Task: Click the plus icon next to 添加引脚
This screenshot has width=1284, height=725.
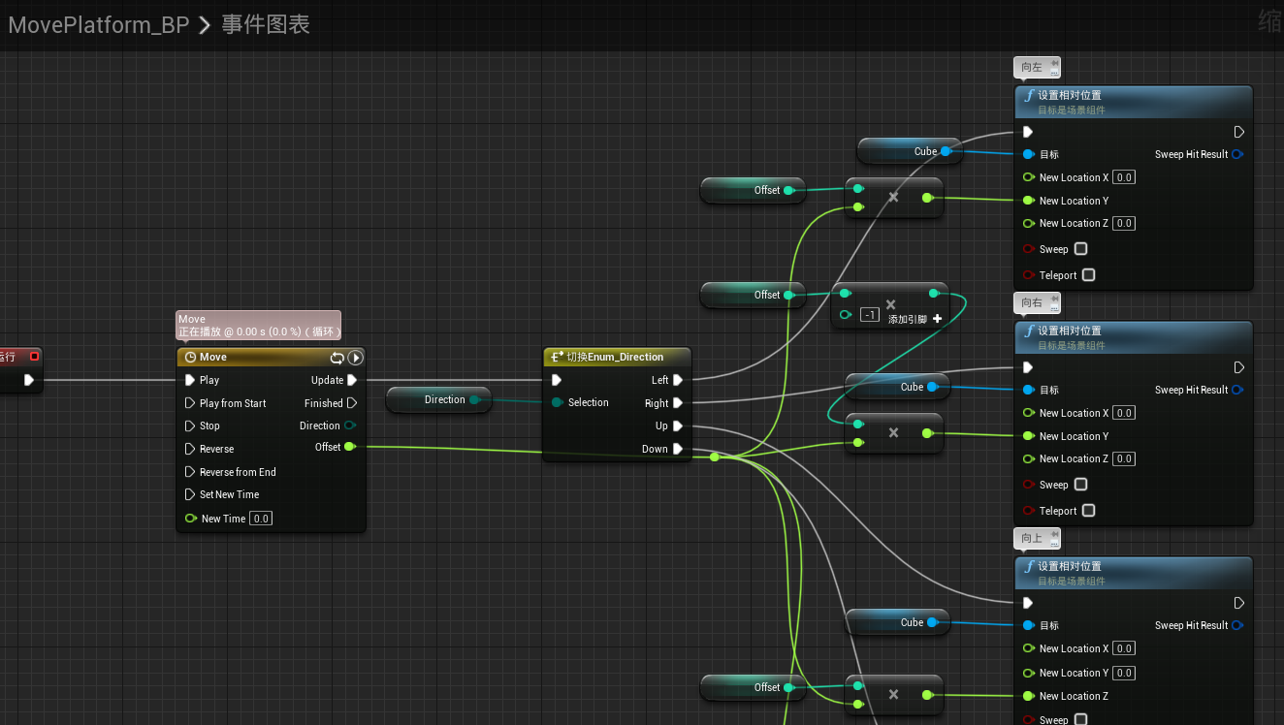Action: (x=937, y=318)
